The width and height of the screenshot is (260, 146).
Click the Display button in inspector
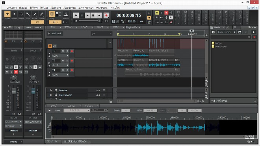13,142
